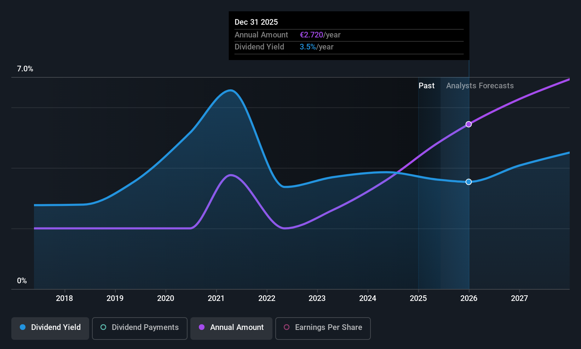
Task: Click the 2021 x-axis label
Action: 216,298
